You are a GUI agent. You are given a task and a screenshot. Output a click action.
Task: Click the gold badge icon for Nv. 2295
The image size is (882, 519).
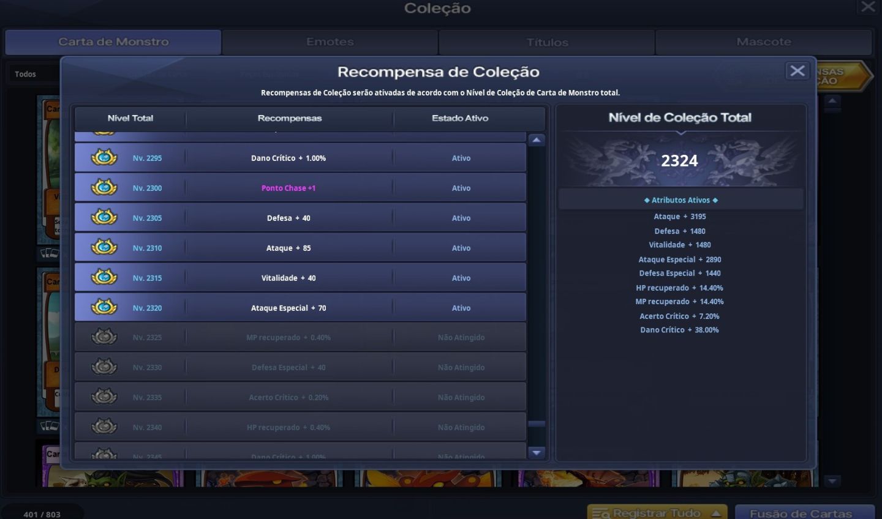click(104, 158)
